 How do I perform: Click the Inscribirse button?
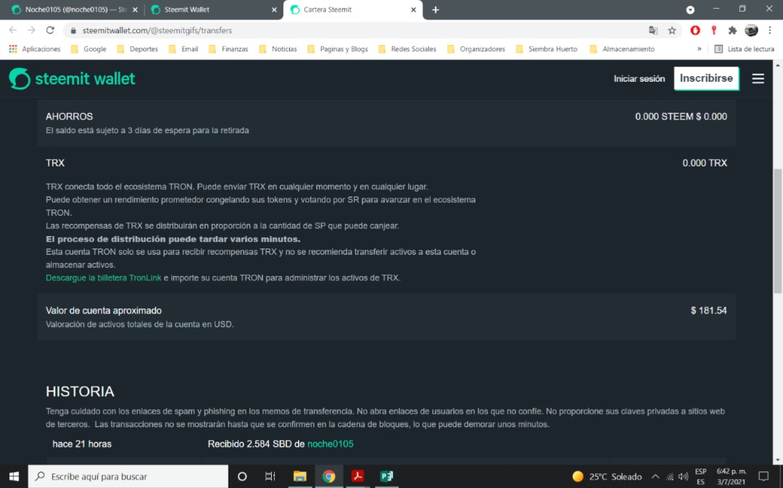706,78
